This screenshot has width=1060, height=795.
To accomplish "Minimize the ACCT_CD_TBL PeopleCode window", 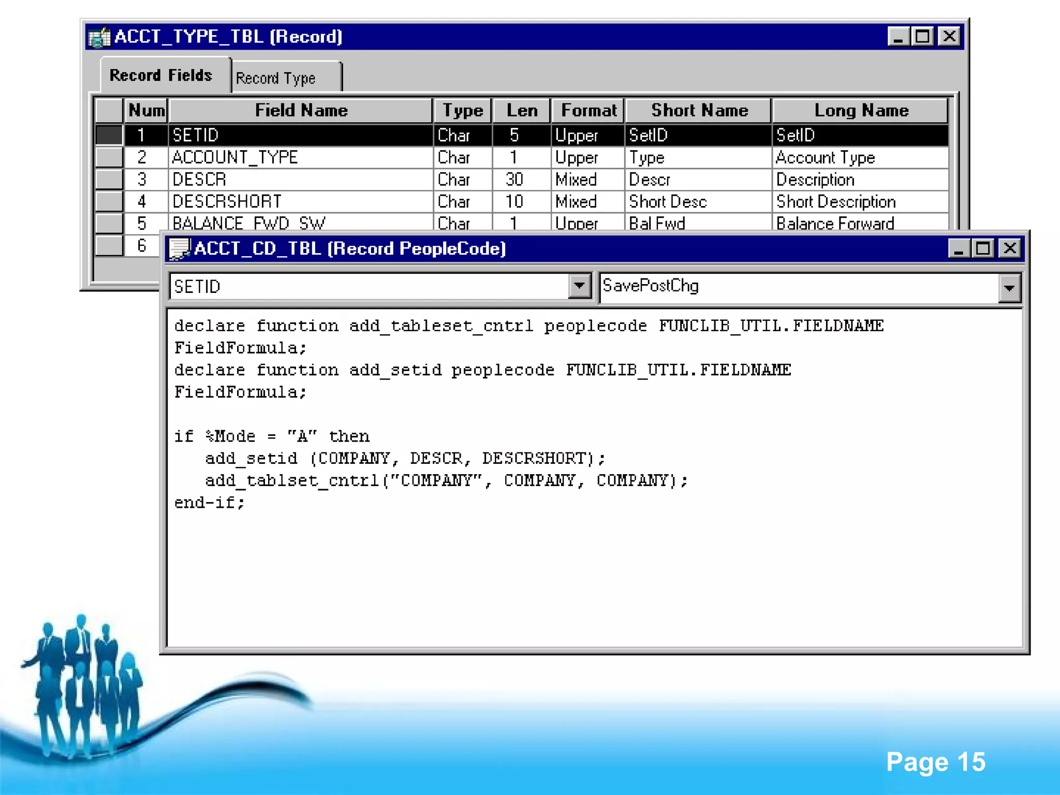I will pos(958,249).
